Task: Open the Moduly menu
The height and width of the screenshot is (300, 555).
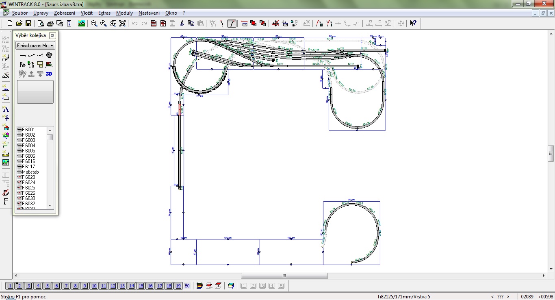Action: [124, 13]
